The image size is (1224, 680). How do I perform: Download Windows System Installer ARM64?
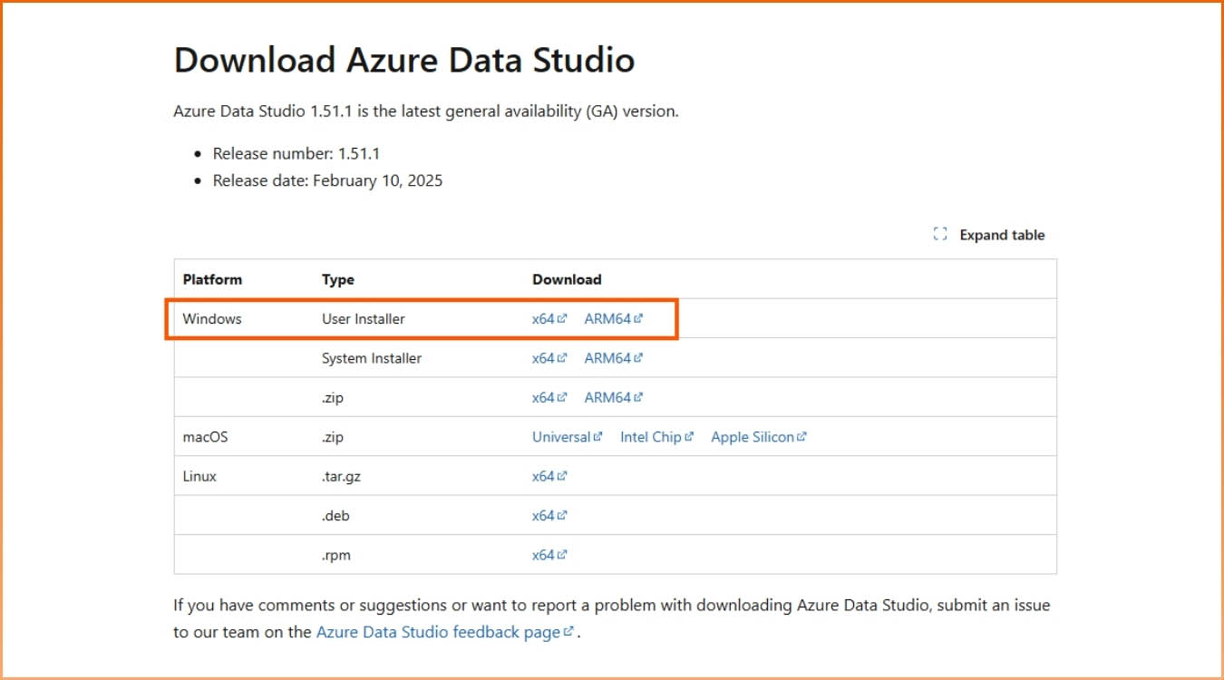614,358
